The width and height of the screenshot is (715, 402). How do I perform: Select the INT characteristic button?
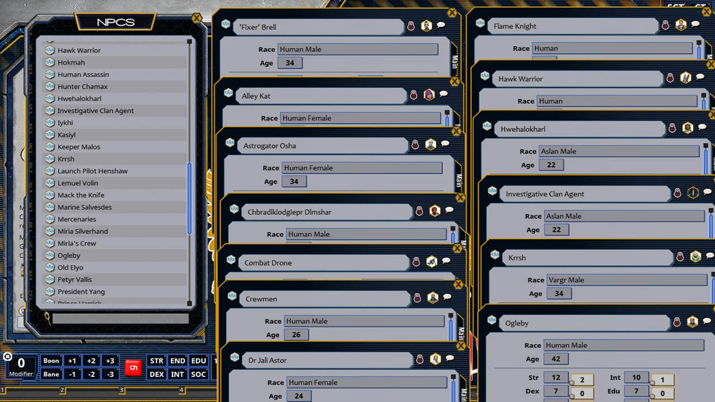pos(178,374)
